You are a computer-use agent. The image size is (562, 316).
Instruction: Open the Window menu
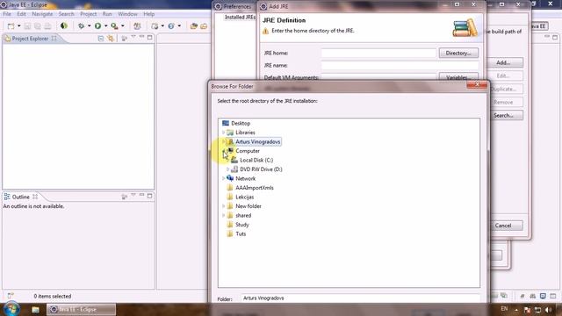point(127,14)
